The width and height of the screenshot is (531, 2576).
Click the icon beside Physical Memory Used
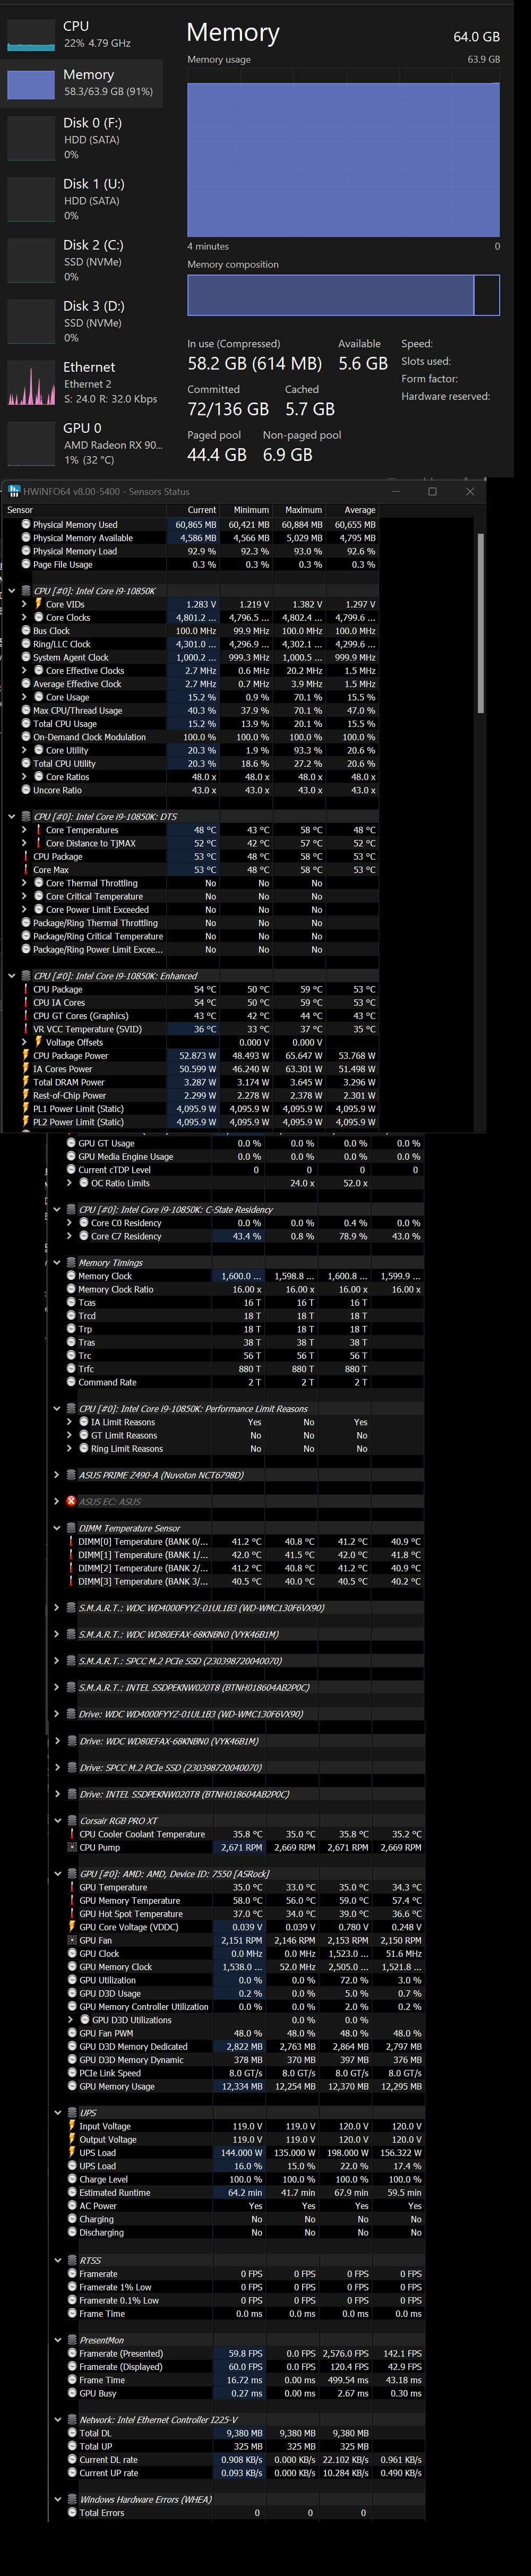pos(25,524)
